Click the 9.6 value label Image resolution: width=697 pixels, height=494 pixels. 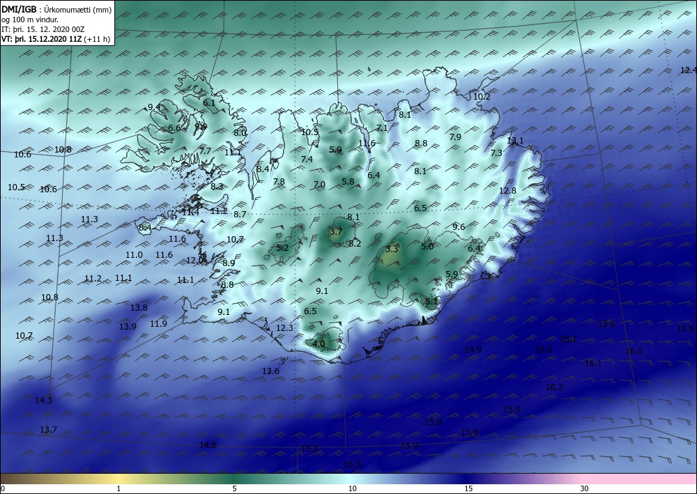pos(459,226)
